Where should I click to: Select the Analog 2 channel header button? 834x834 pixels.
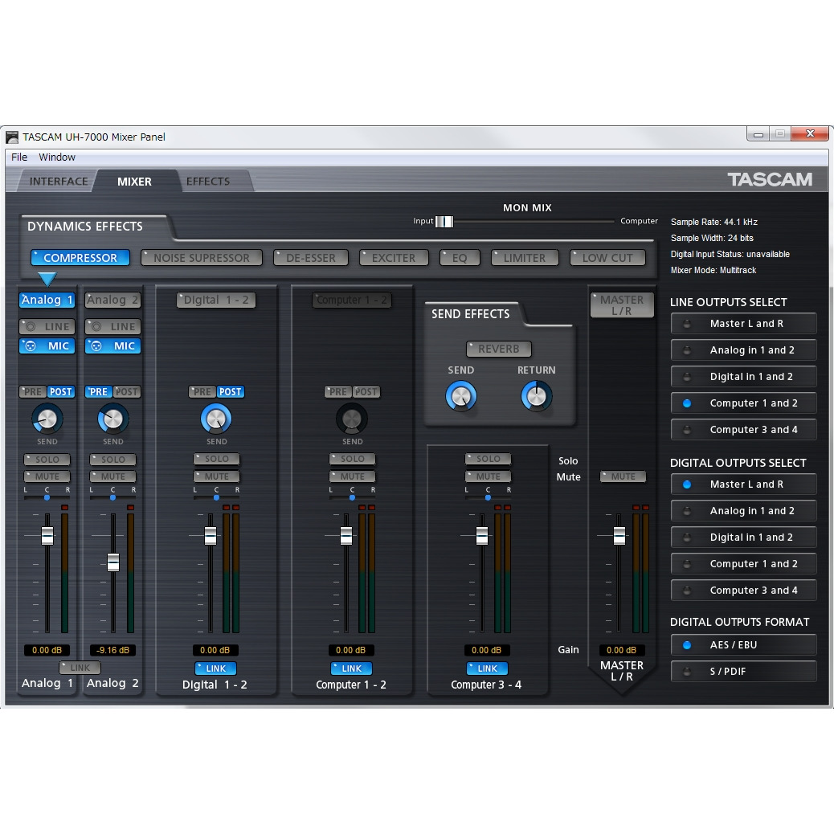pos(112,300)
